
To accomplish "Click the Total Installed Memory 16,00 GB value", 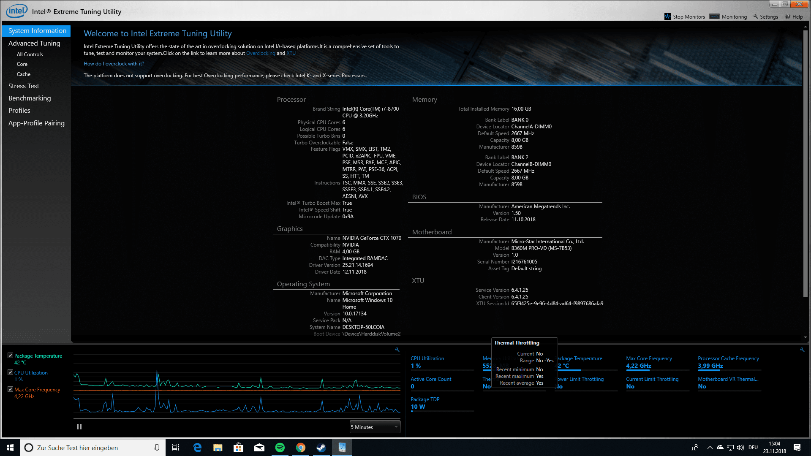I will [521, 109].
